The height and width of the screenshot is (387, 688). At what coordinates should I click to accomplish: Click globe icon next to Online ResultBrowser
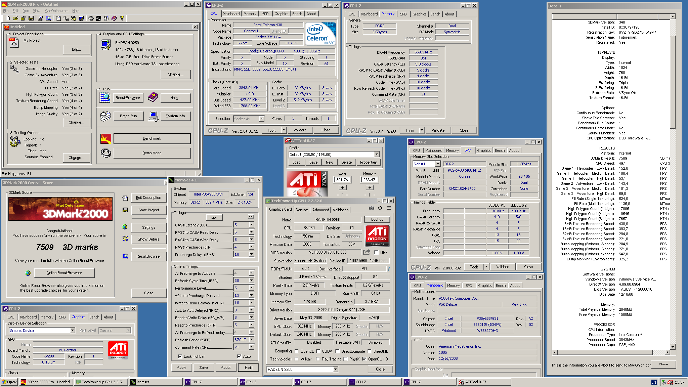click(x=28, y=273)
